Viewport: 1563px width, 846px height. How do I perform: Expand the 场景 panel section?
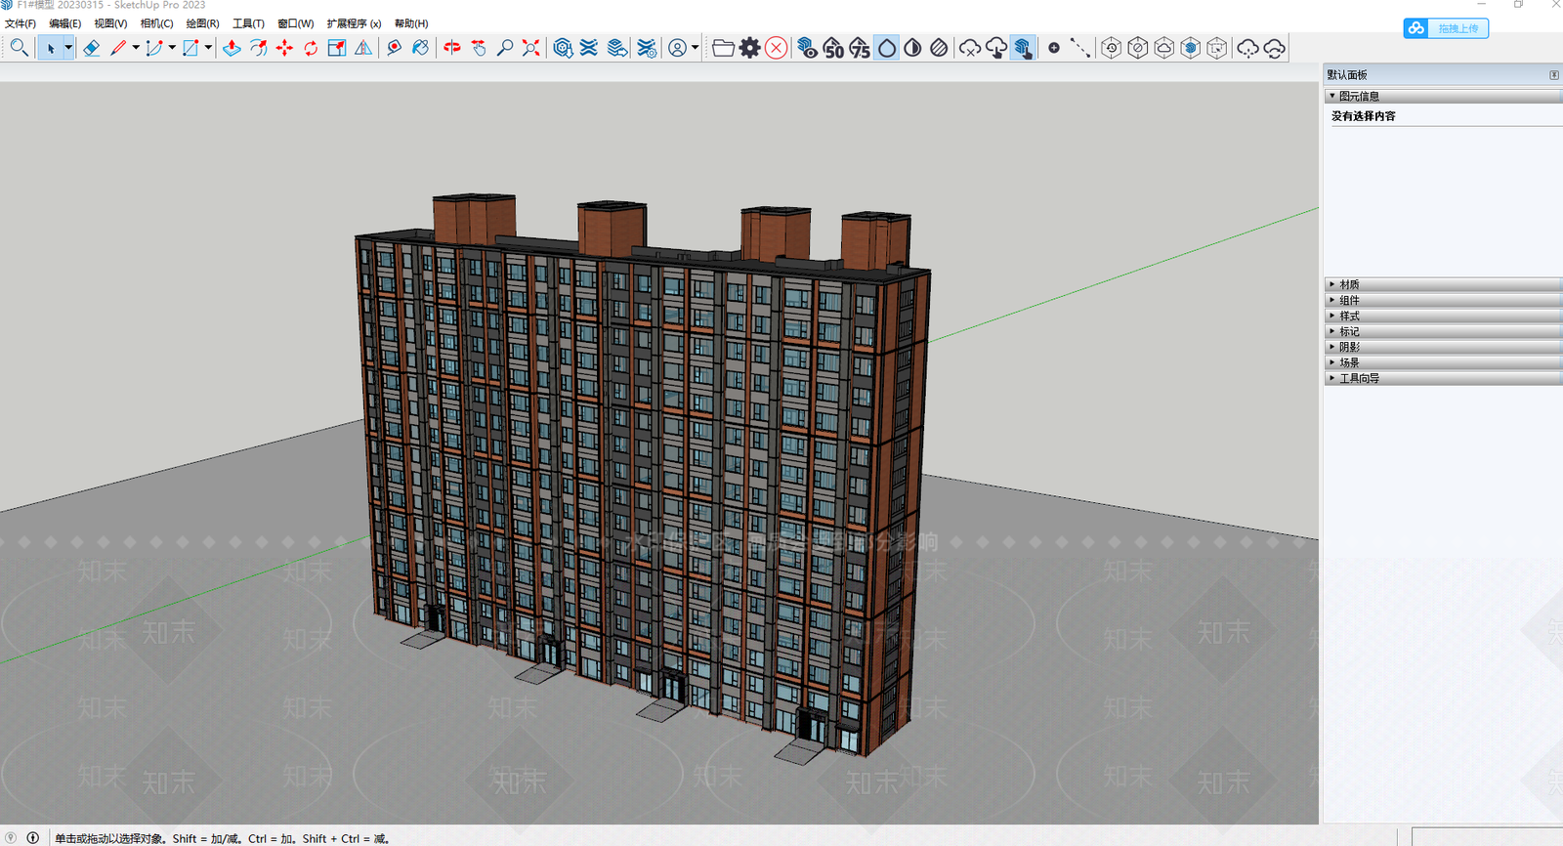pos(1444,362)
